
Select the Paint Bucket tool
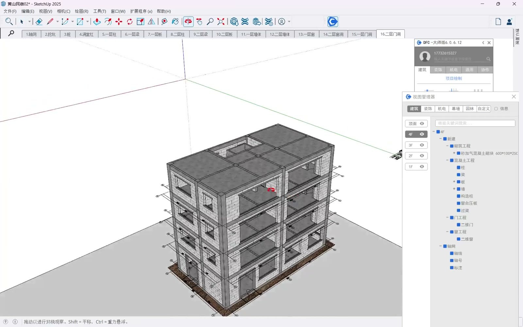tap(175, 22)
